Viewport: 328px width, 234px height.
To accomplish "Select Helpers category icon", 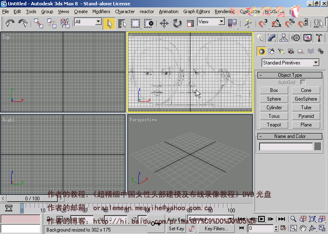I will (300, 51).
